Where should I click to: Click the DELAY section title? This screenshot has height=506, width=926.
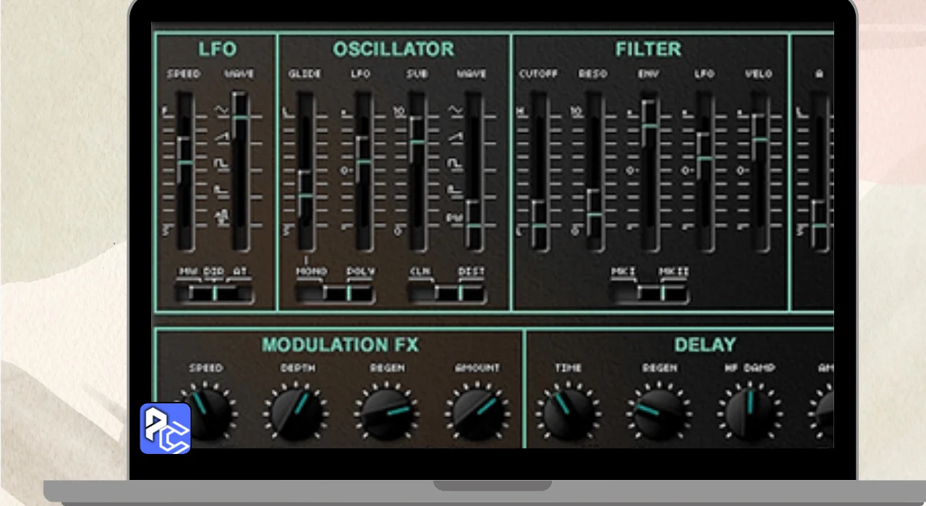coord(705,345)
